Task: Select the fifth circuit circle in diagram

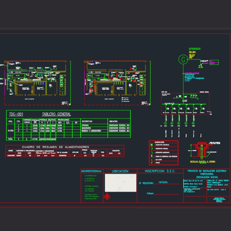Action: click(193, 123)
